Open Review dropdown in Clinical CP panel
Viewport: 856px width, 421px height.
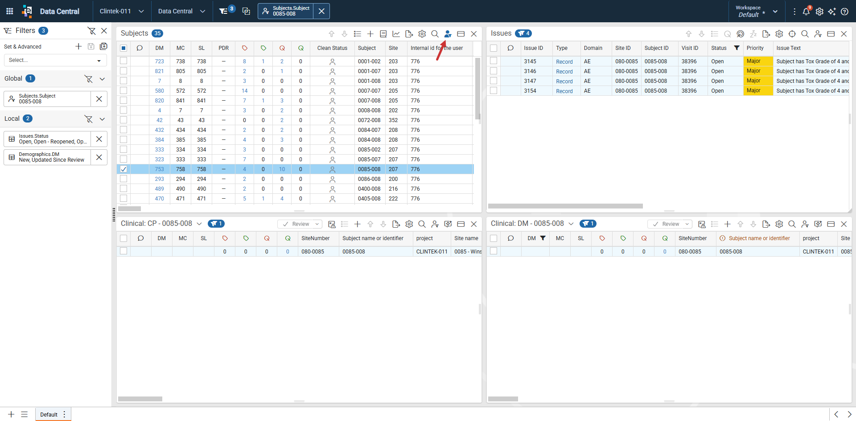pyautogui.click(x=317, y=224)
